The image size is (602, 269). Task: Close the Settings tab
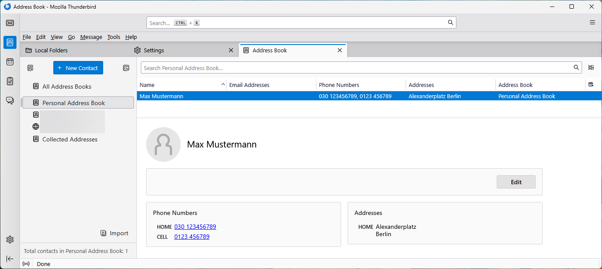(231, 50)
